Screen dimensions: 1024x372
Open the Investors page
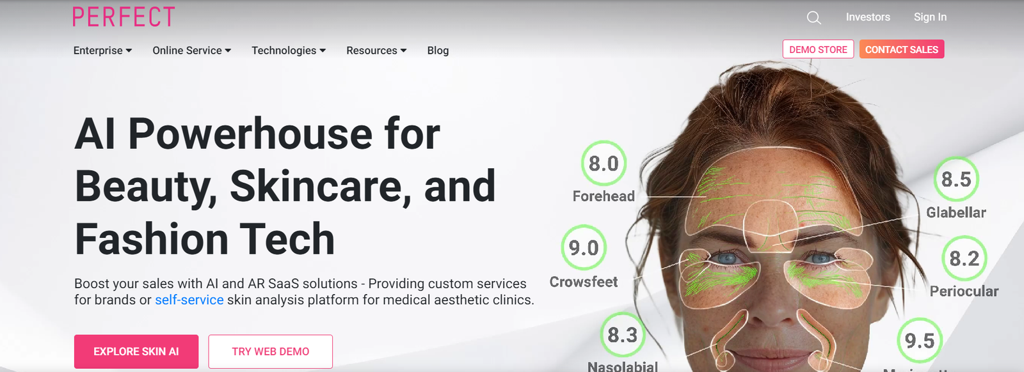868,17
